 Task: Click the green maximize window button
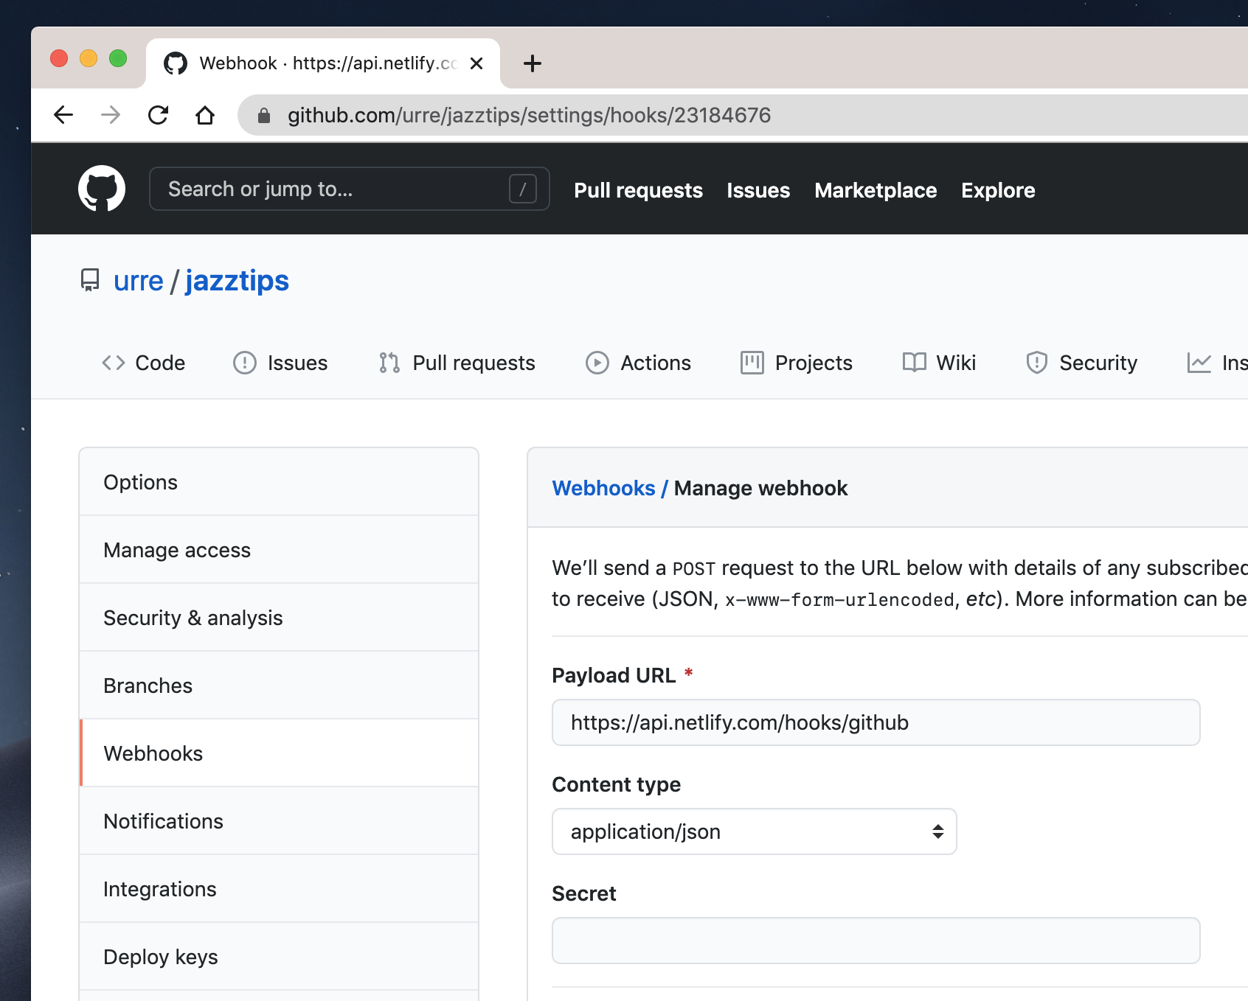[x=118, y=58]
